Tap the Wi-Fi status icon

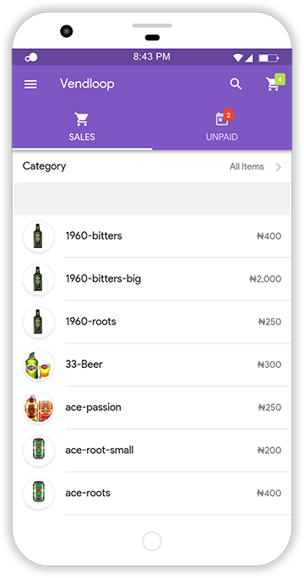point(238,57)
